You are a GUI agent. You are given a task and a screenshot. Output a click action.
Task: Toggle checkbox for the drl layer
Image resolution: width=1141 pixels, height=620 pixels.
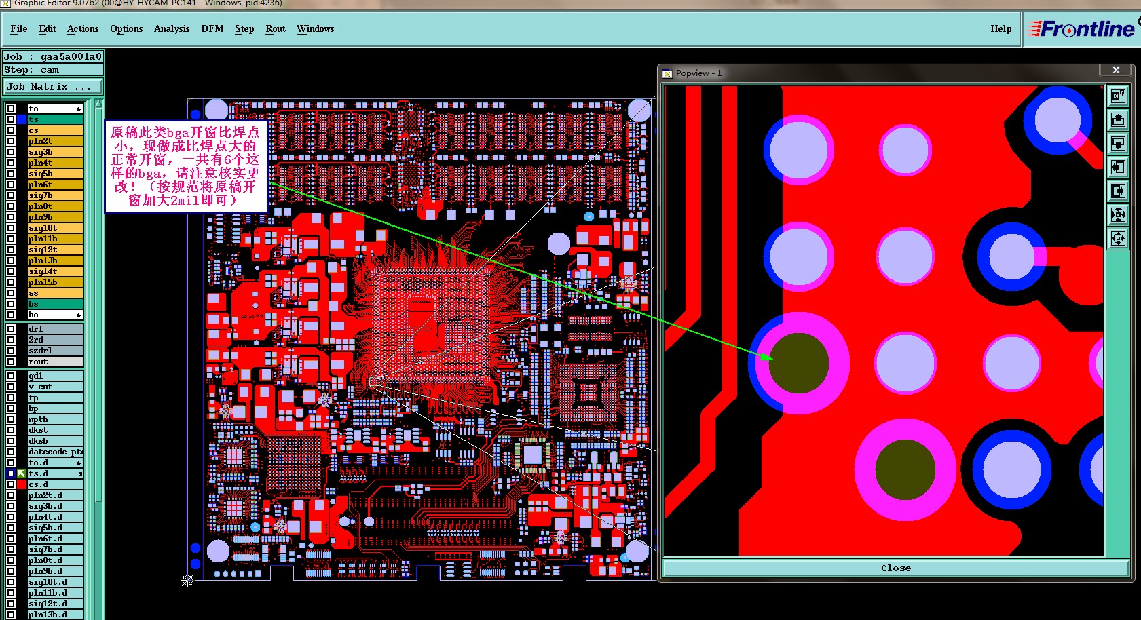point(11,329)
